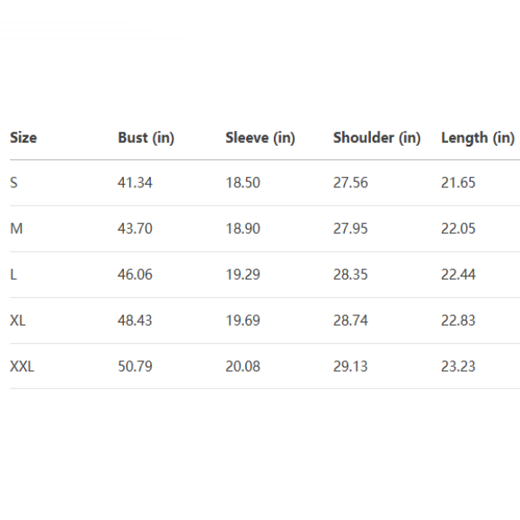Select the Sleeve (in) column header

[x=260, y=138]
